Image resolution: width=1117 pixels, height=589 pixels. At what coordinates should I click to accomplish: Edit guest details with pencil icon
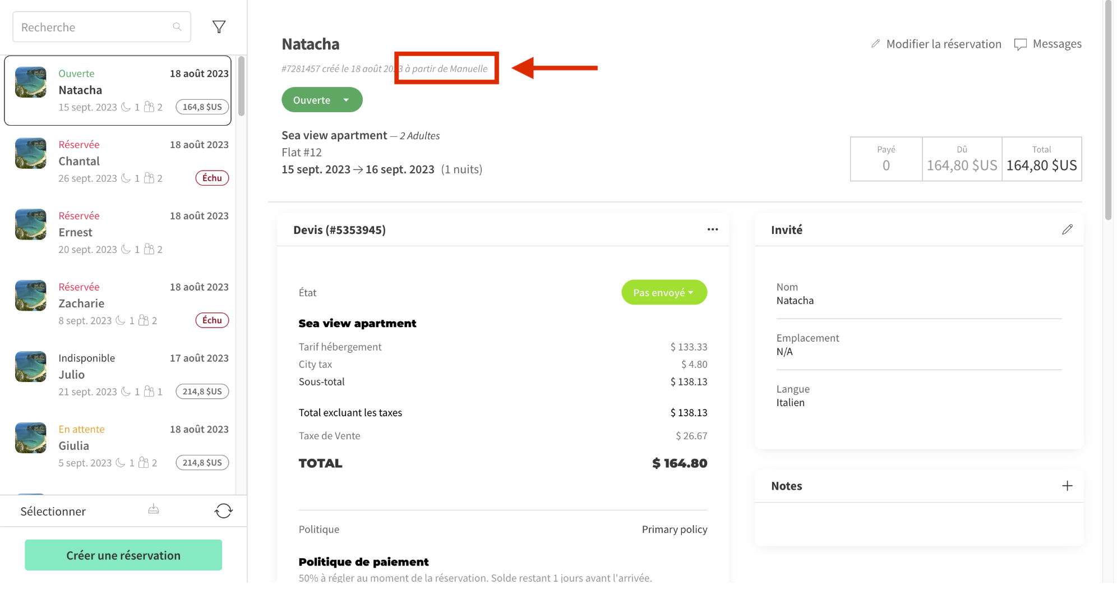tap(1067, 229)
